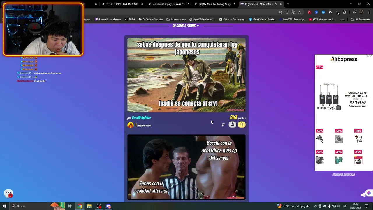The width and height of the screenshot is (373, 210).
Task: Open Age Of Empires Asi... bookmark
Action: point(202,20)
